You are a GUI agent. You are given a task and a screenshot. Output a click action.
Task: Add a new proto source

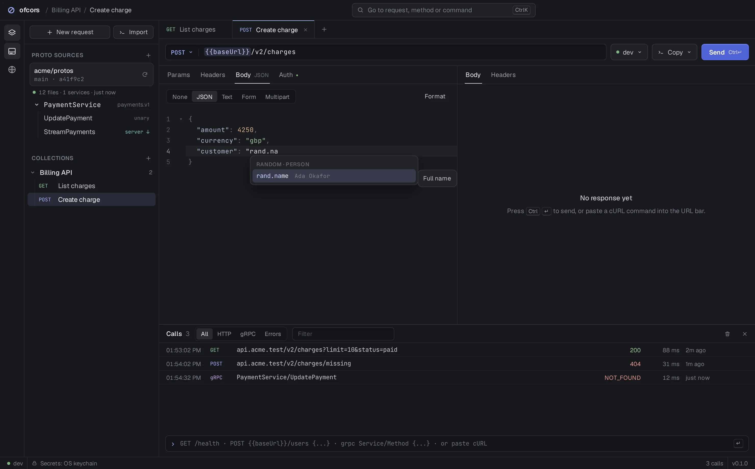coord(148,55)
